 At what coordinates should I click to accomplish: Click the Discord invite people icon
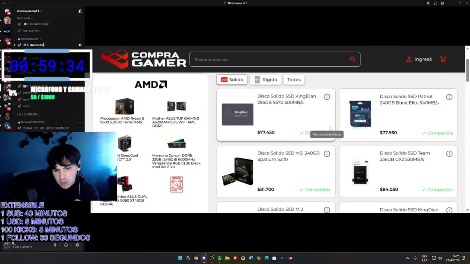pos(80,11)
